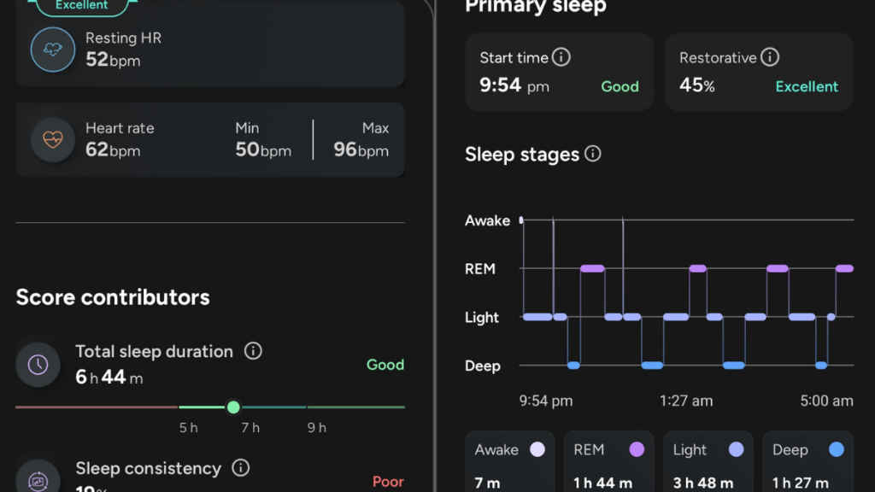Click the first REM segment in chart
875x492 pixels.
tap(592, 268)
